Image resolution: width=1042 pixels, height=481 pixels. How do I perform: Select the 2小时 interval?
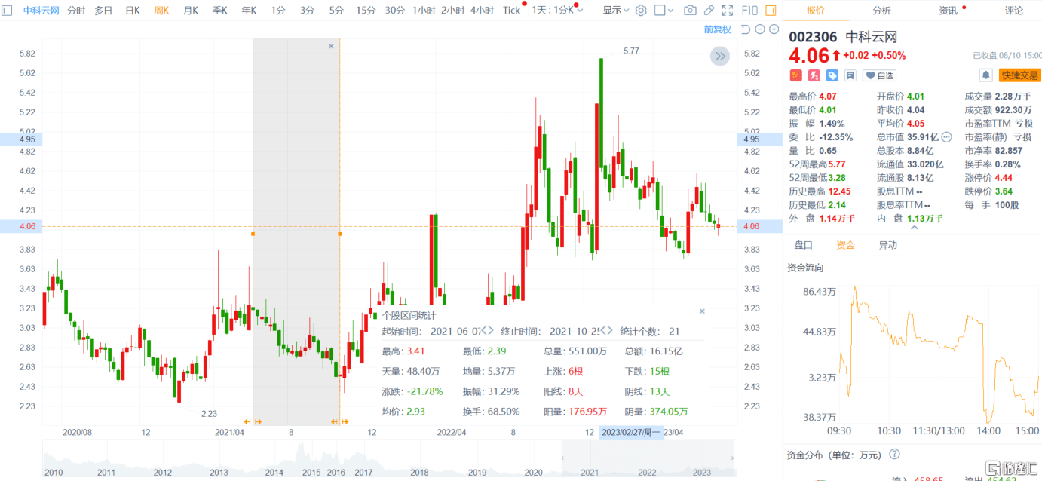452,11
